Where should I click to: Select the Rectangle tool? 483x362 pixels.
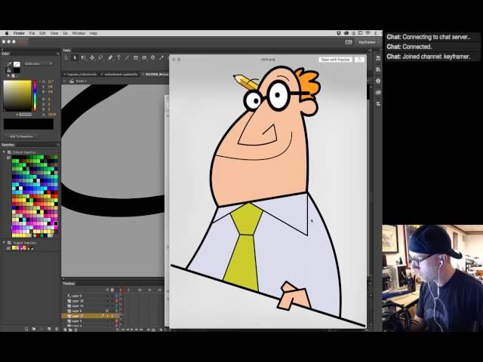click(136, 57)
